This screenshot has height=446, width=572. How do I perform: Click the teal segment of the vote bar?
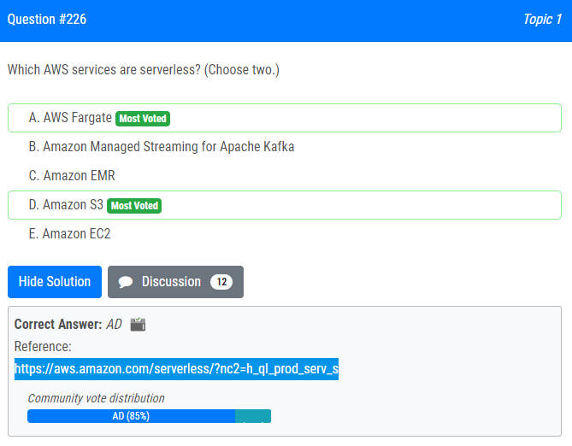pyautogui.click(x=253, y=416)
